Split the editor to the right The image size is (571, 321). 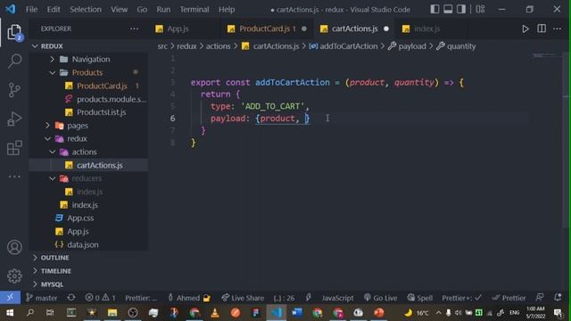542,29
